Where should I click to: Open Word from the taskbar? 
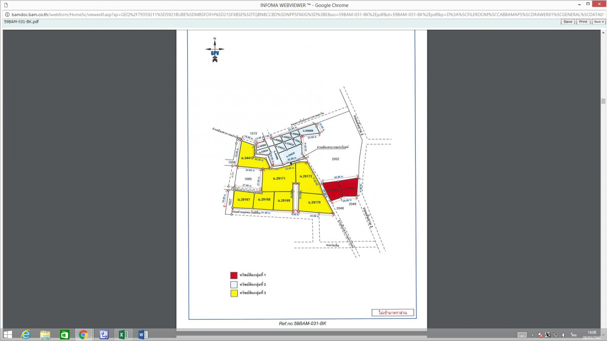[143, 334]
